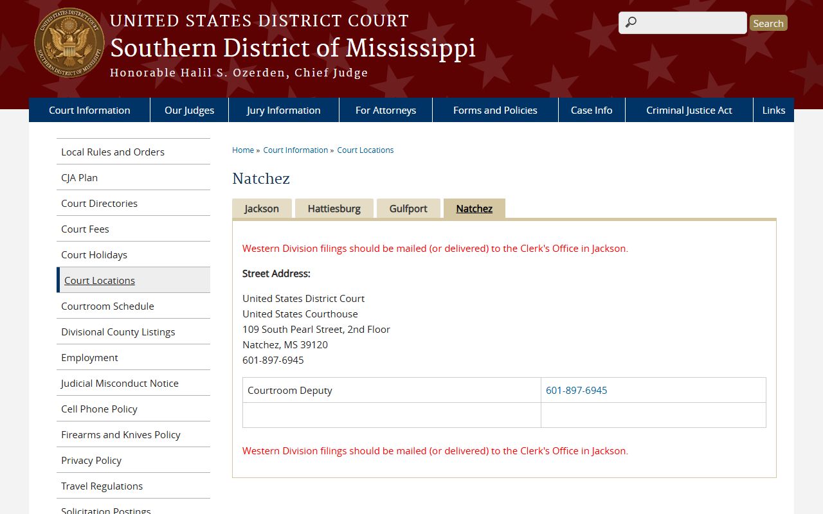Select the Natchez tab

coord(475,208)
